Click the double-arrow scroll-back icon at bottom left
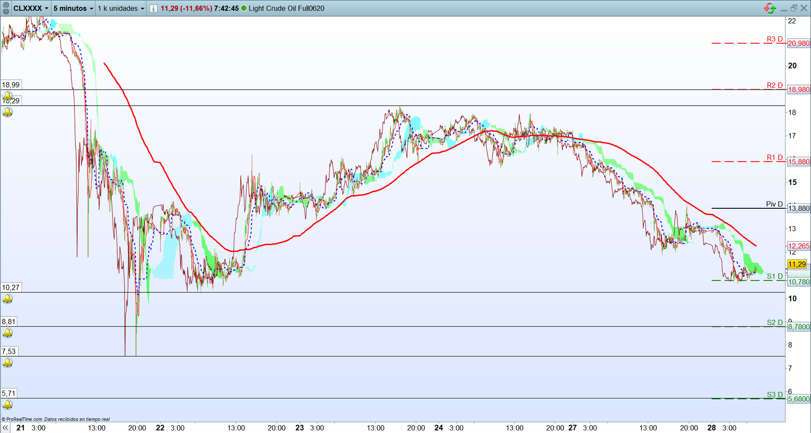Image resolution: width=811 pixels, height=433 pixels. (x=5, y=428)
